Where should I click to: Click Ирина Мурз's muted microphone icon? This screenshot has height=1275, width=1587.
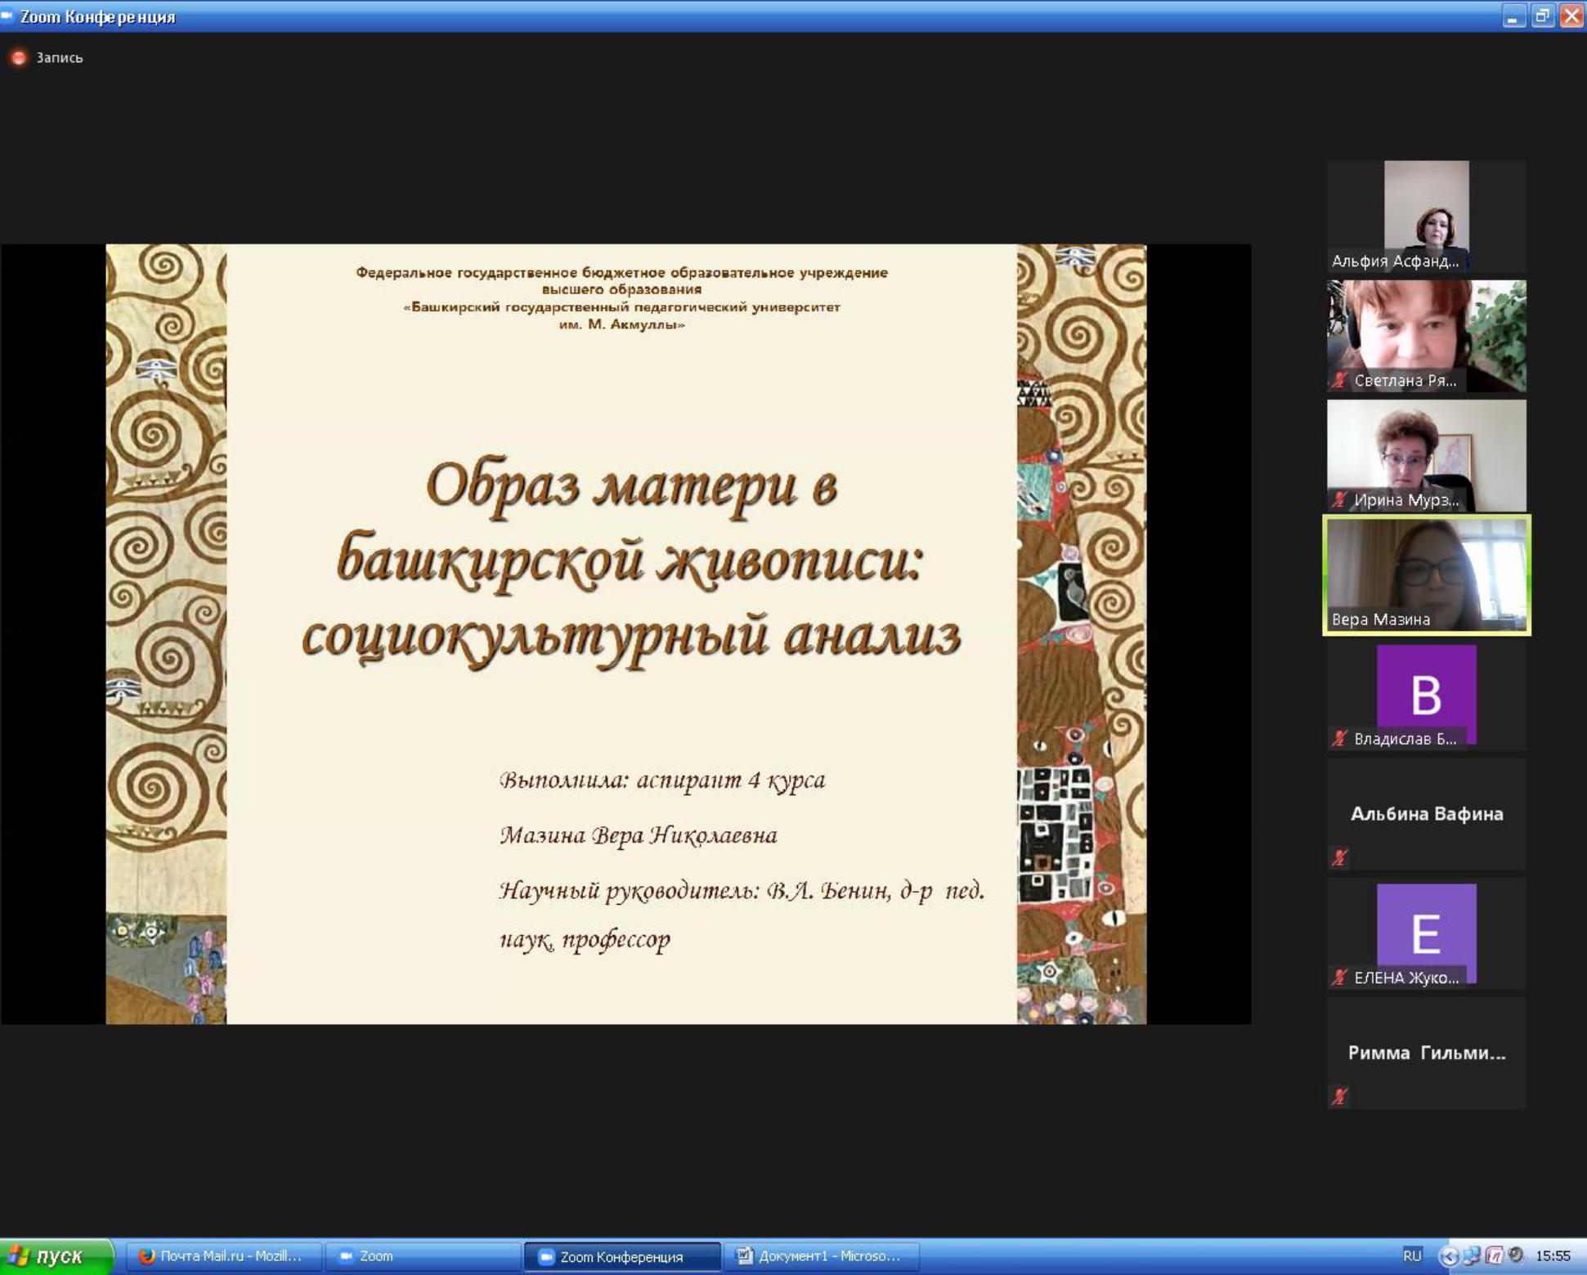click(x=1339, y=499)
